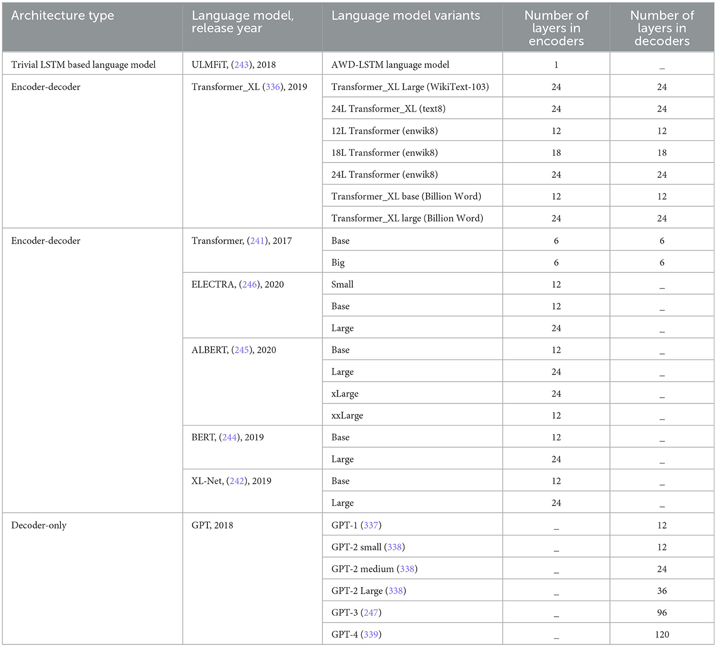Image resolution: width=717 pixels, height=647 pixels.
Task: Follow GPT-3 citation 247
Action: 371,612
